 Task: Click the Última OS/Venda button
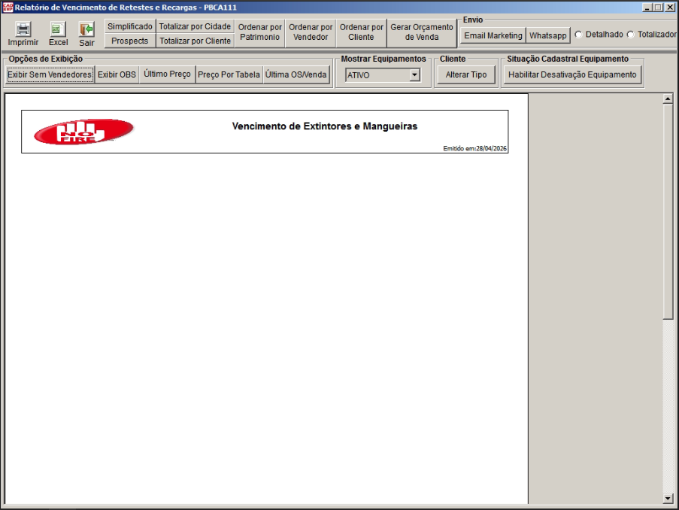coord(296,74)
